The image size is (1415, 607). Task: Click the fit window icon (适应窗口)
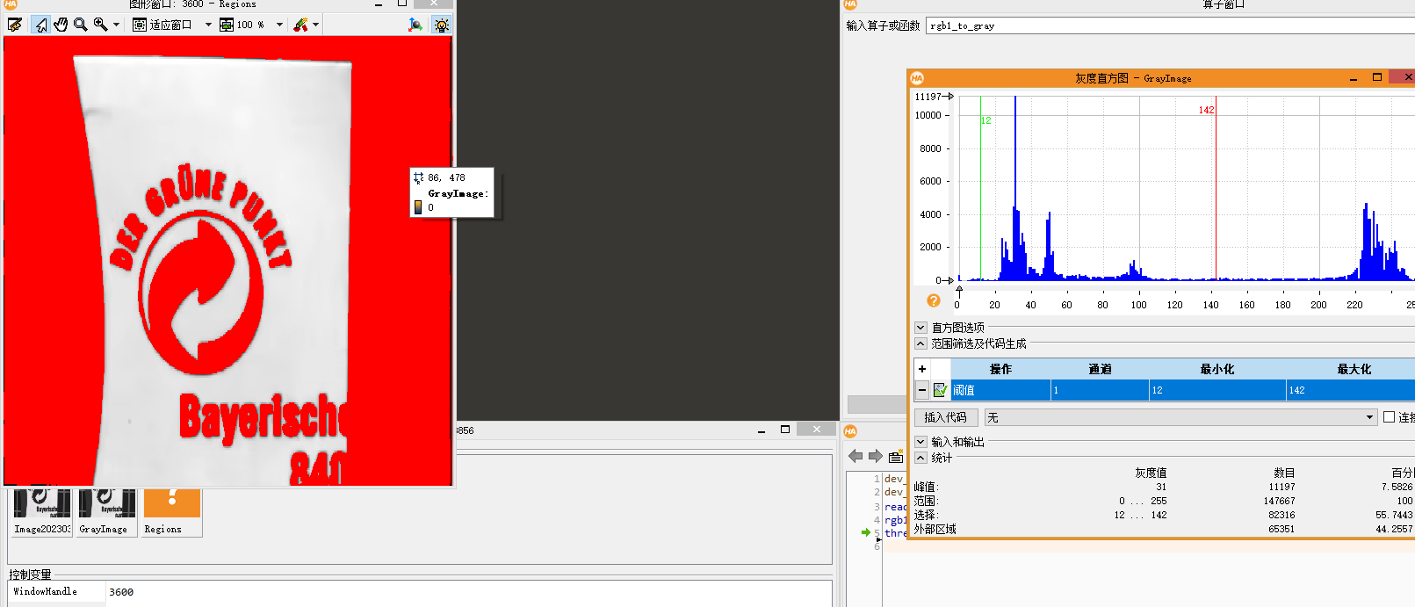click(x=140, y=25)
